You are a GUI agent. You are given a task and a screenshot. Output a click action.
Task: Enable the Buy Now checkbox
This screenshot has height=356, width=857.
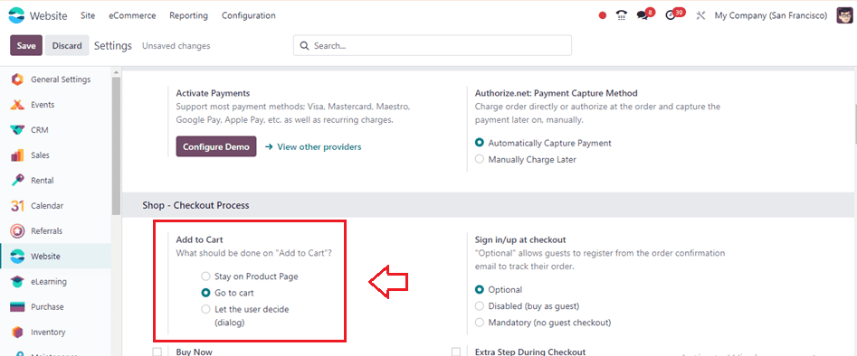(157, 351)
